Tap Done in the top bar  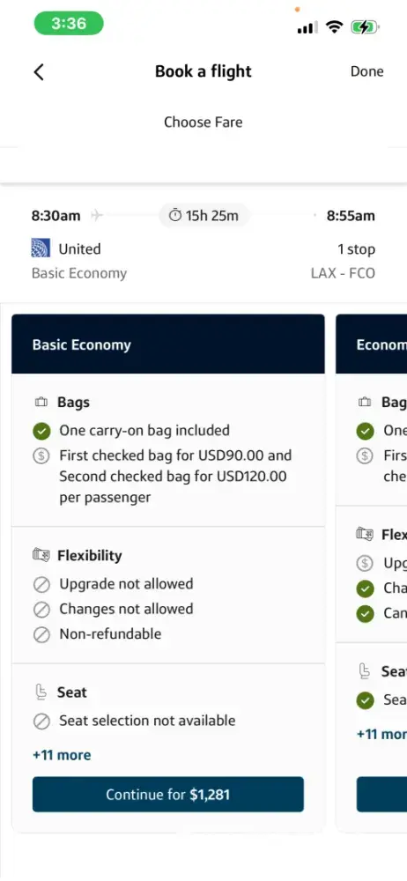(367, 71)
